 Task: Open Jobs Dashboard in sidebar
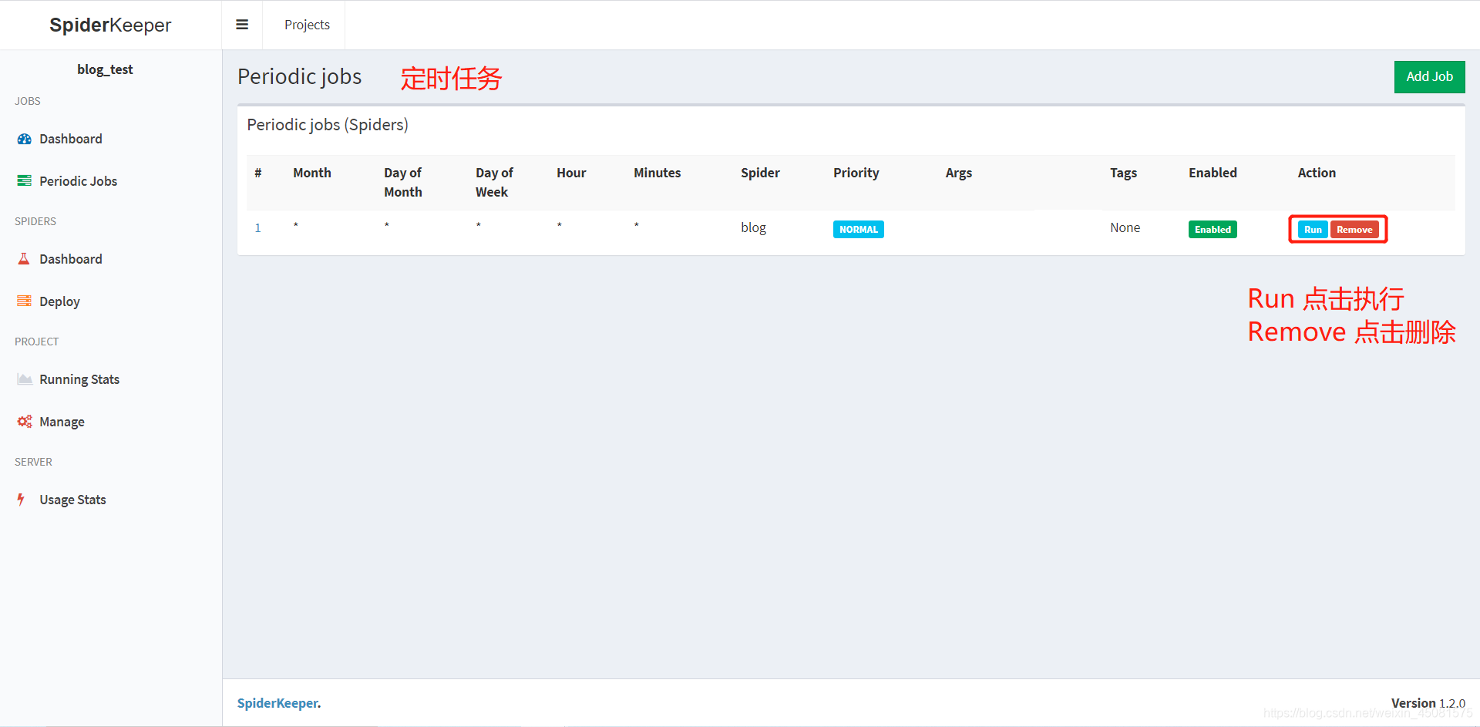point(71,139)
